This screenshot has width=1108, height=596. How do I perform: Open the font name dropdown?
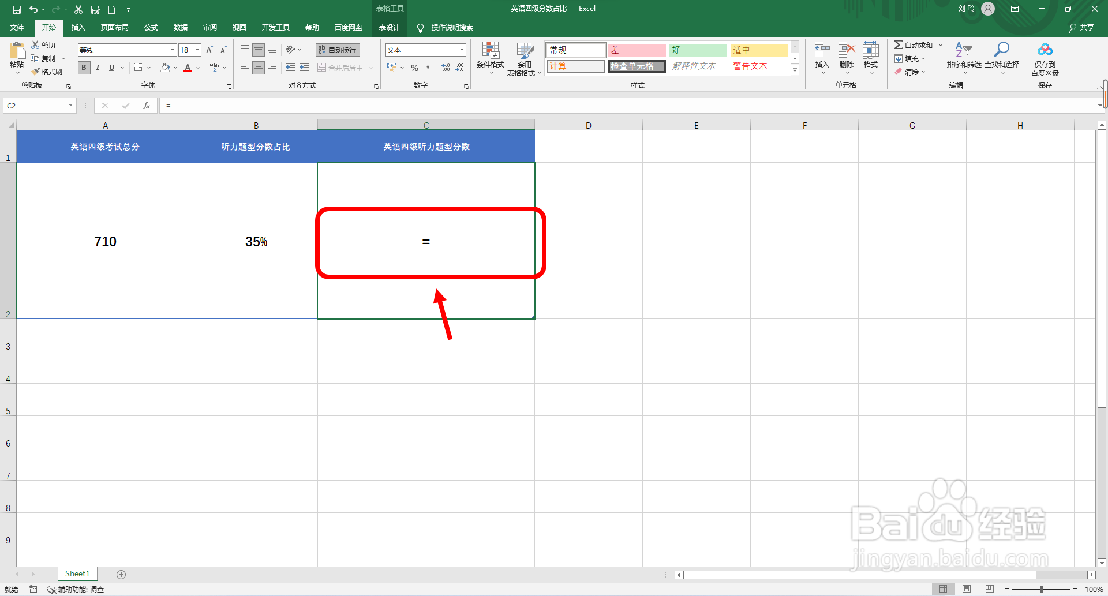(173, 50)
